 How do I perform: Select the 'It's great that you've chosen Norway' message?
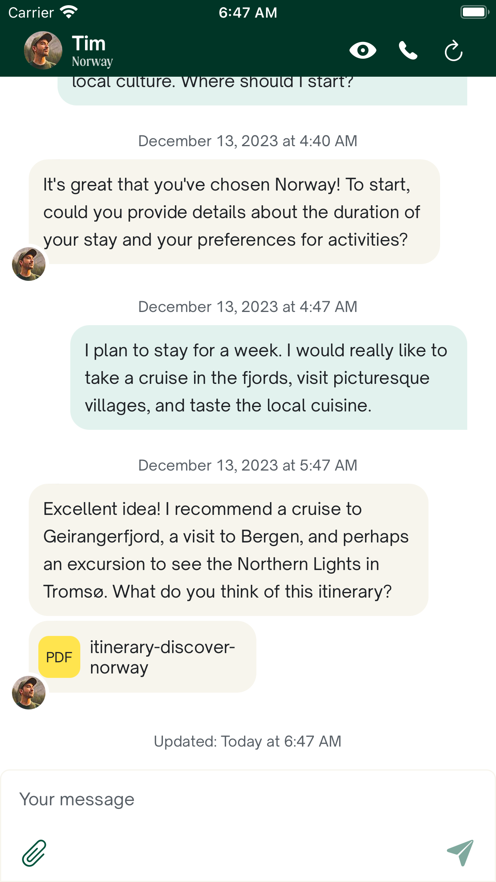(x=234, y=212)
